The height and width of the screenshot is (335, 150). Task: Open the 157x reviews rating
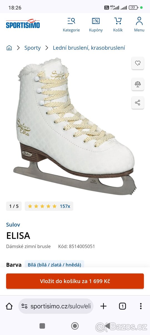(x=49, y=206)
